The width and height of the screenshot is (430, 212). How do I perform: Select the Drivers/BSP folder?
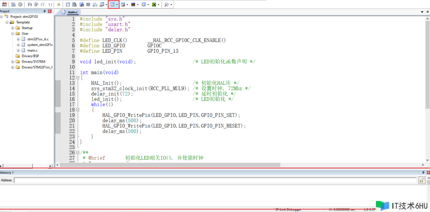click(30, 56)
